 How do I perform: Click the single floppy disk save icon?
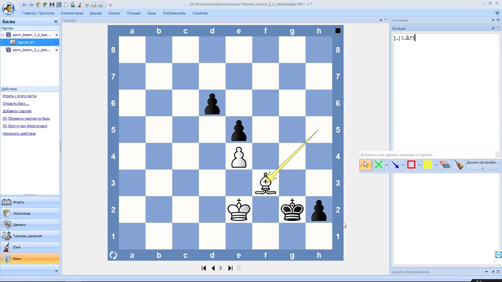[52, 5]
